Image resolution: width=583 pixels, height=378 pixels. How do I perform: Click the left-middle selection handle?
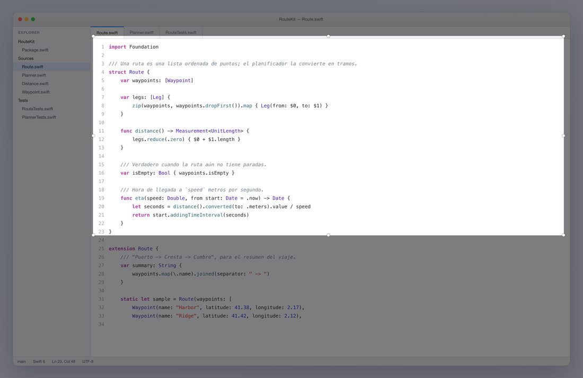[x=93, y=136]
